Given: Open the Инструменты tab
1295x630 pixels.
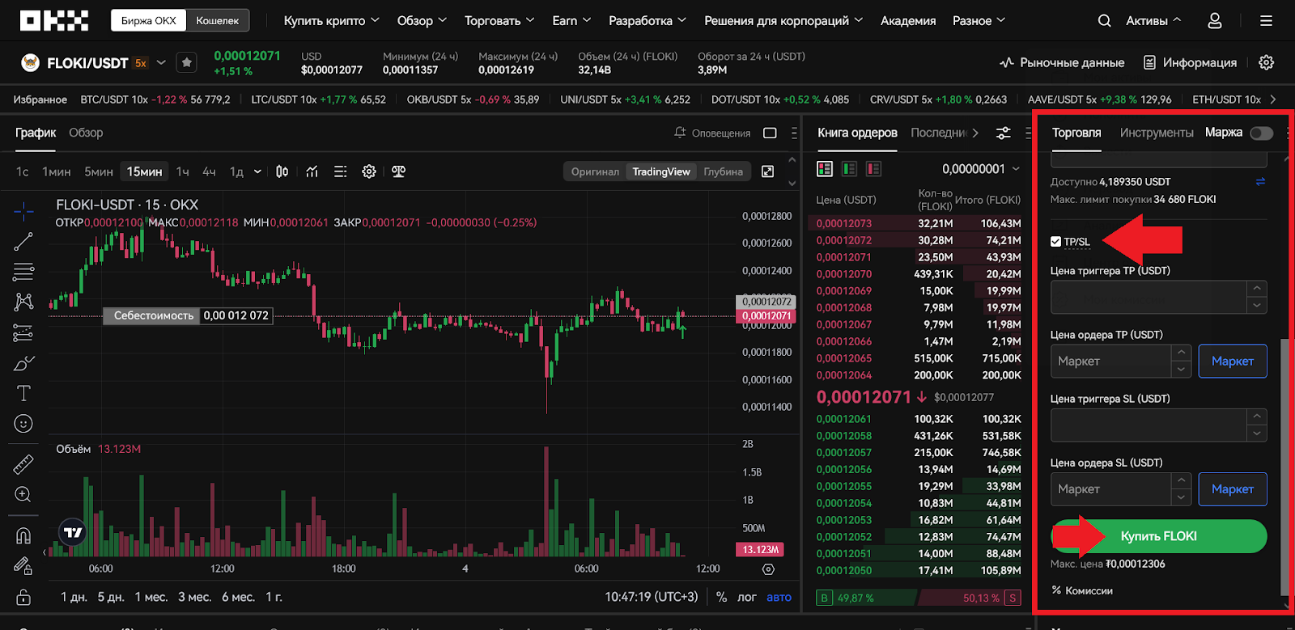Looking at the screenshot, I should click(x=1157, y=133).
